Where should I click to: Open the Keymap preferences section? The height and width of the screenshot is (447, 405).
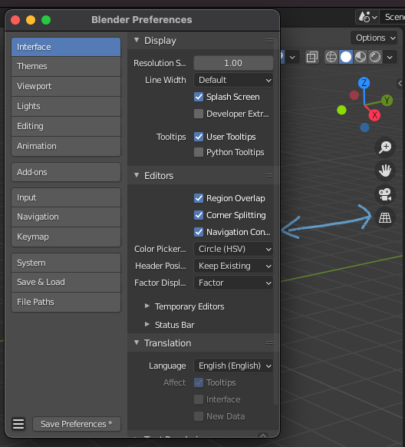(x=66, y=237)
